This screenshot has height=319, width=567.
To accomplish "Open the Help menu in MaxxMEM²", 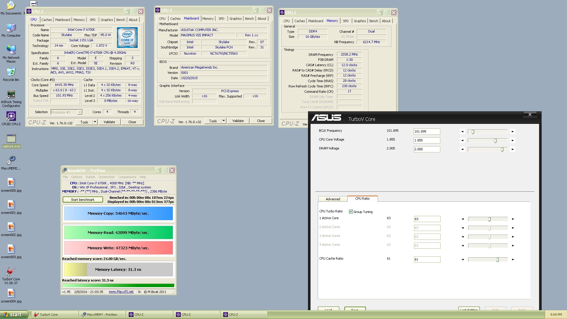I will (x=143, y=177).
